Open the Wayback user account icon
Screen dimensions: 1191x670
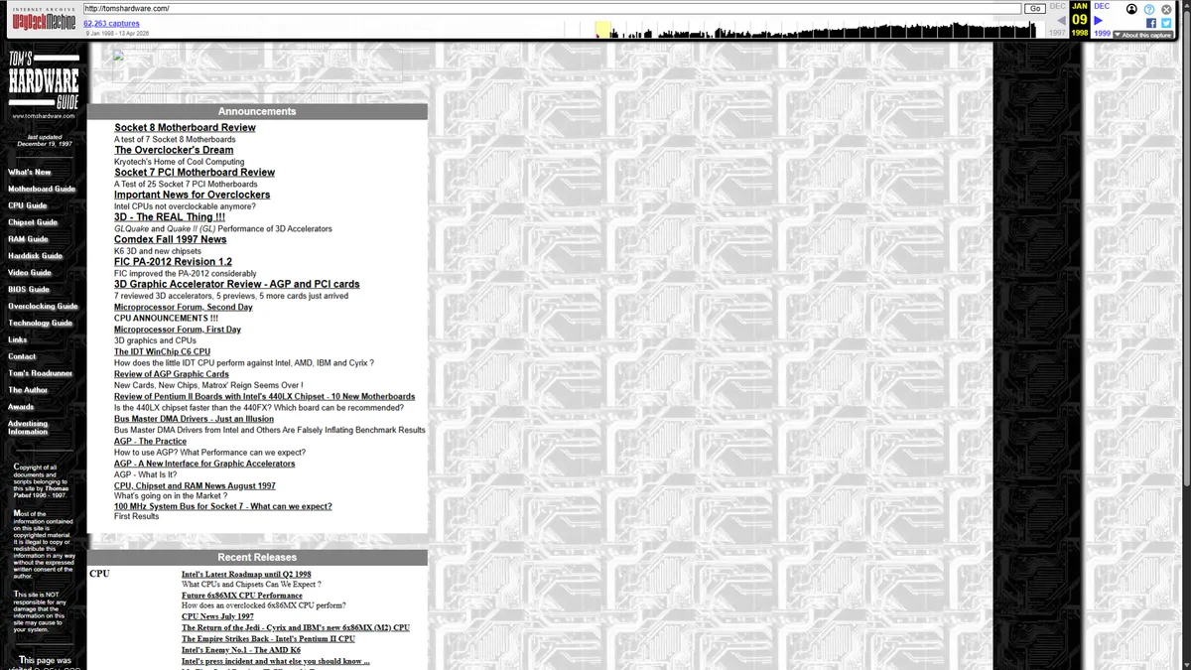pyautogui.click(x=1131, y=9)
